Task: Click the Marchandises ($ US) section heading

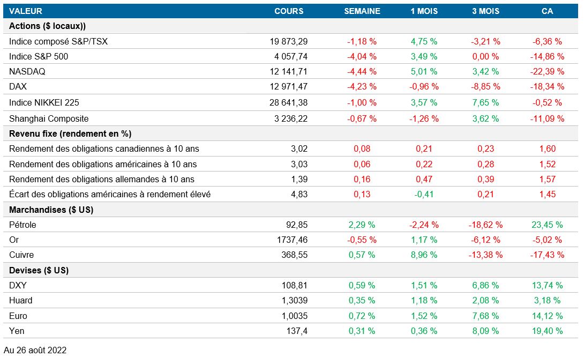Action: point(51,210)
